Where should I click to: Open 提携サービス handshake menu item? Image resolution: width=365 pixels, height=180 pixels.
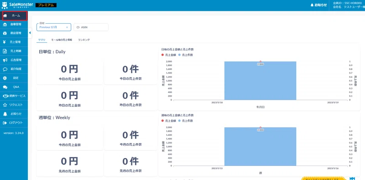pos(14,96)
